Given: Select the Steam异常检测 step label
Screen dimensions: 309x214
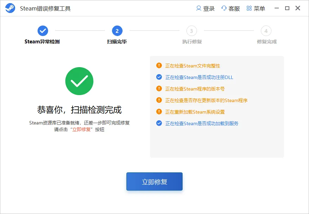Looking at the screenshot, I should [x=42, y=42].
